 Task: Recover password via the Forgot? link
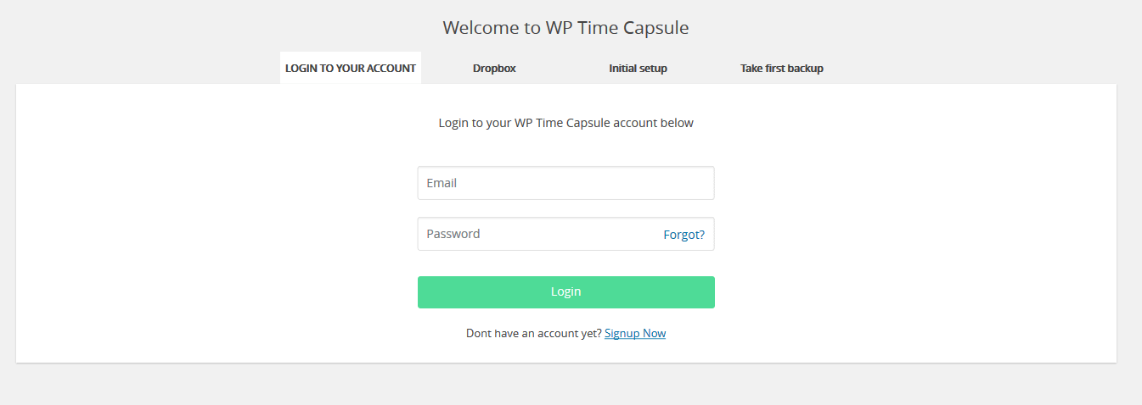tap(684, 235)
